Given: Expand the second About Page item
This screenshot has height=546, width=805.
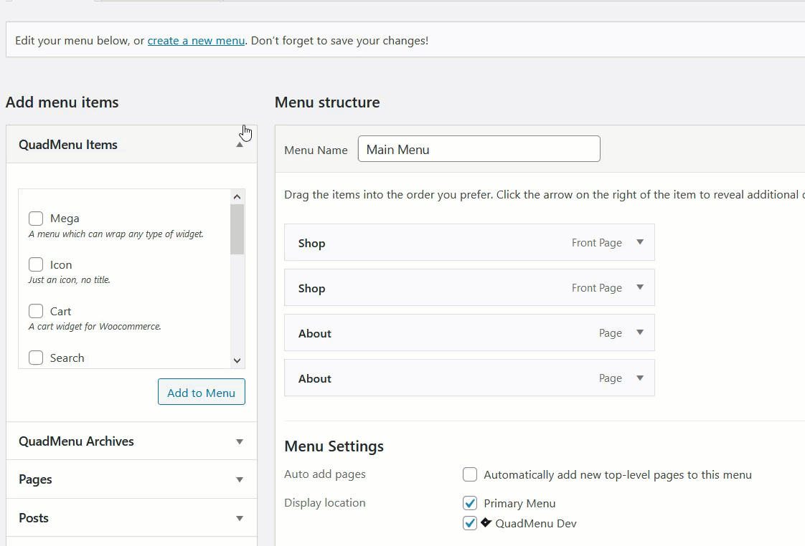Looking at the screenshot, I should (640, 378).
